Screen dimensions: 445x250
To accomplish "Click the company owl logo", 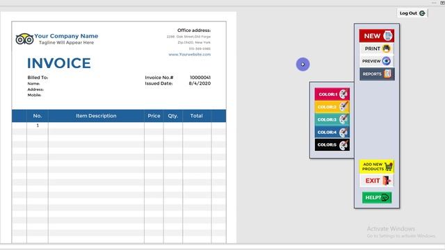I will pyautogui.click(x=24, y=39).
